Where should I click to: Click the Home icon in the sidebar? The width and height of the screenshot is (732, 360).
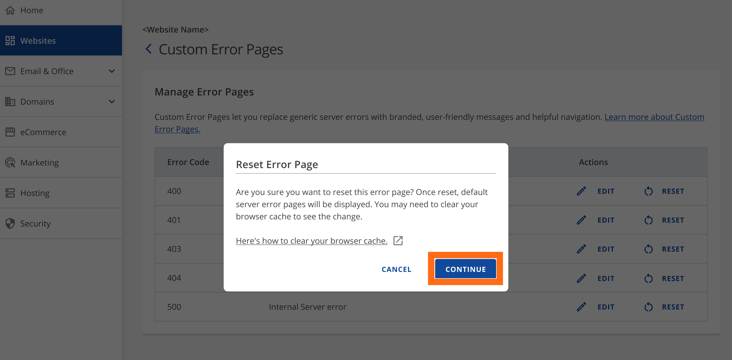[x=10, y=10]
